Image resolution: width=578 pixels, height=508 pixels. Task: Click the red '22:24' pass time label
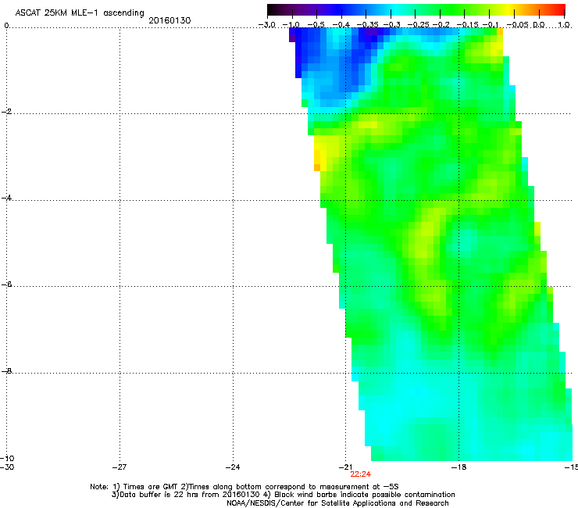[361, 474]
